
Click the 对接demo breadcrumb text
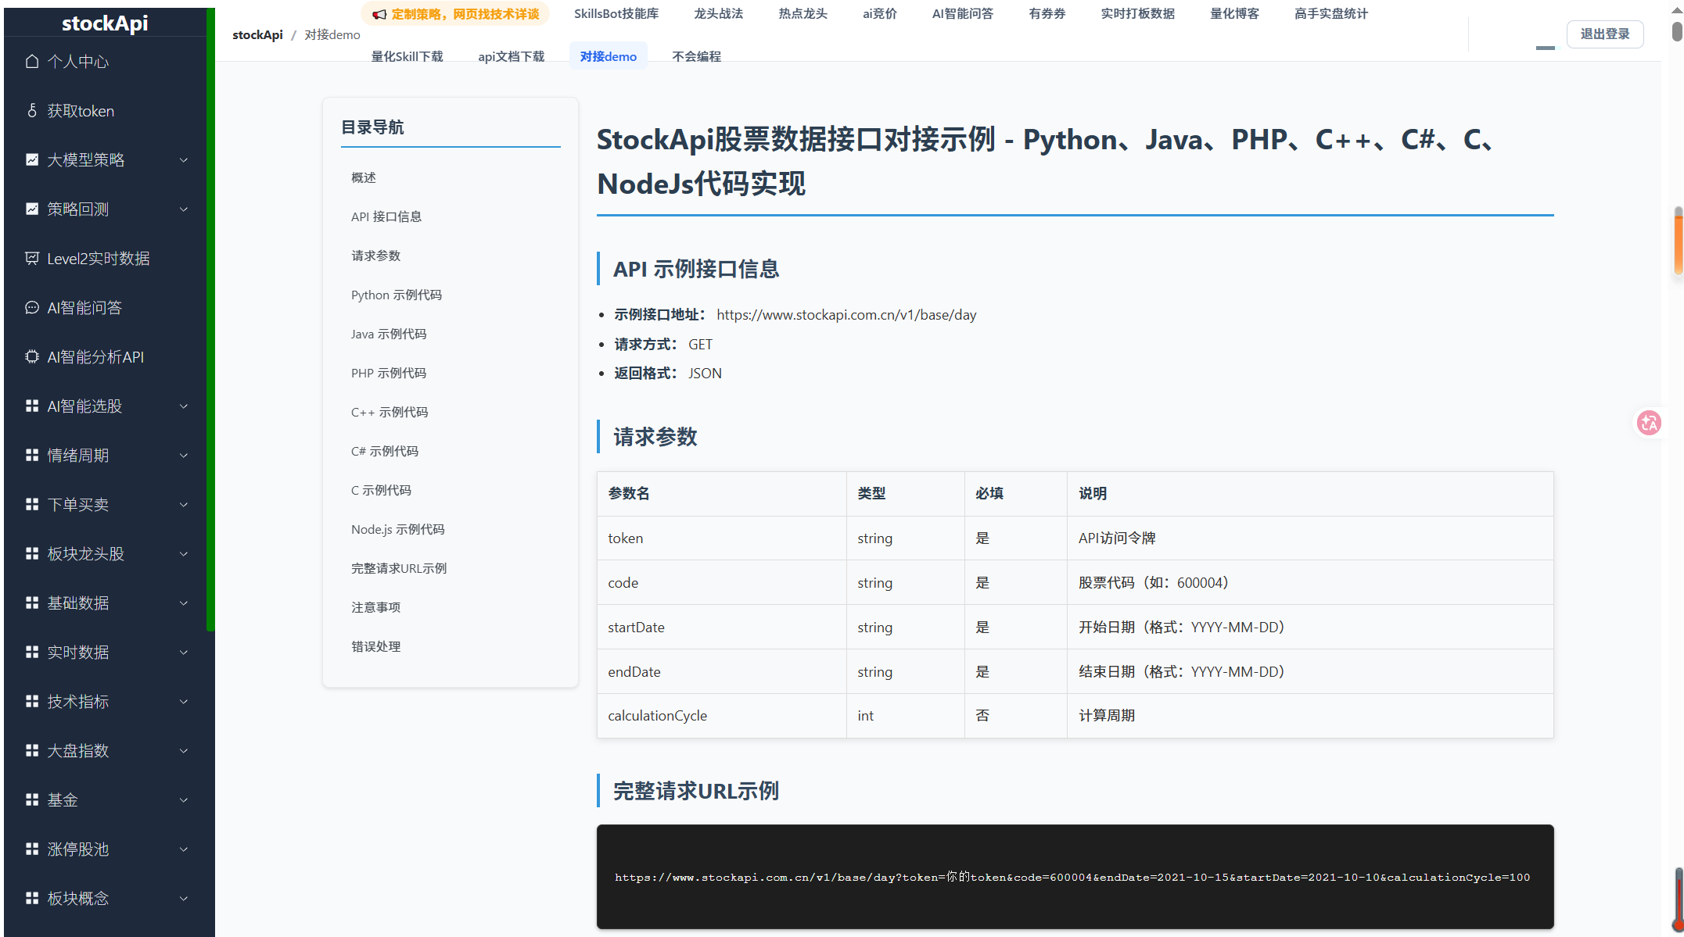click(332, 34)
